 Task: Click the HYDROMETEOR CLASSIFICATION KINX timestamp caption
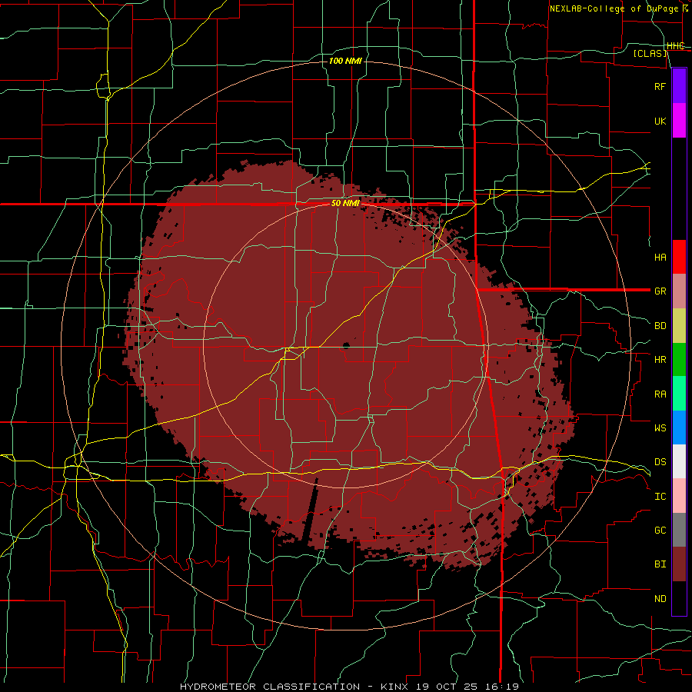tap(349, 687)
